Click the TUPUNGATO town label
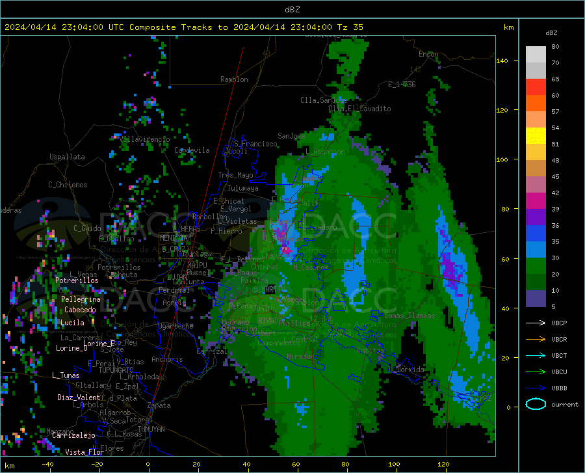Screen dimensions: 585x473 coord(116,370)
